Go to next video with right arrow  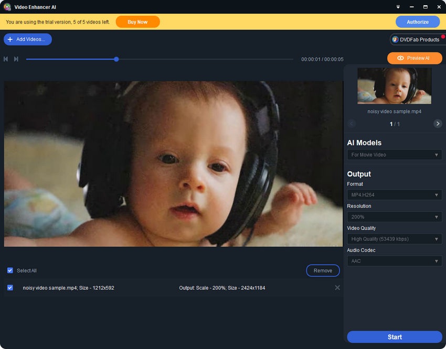438,124
